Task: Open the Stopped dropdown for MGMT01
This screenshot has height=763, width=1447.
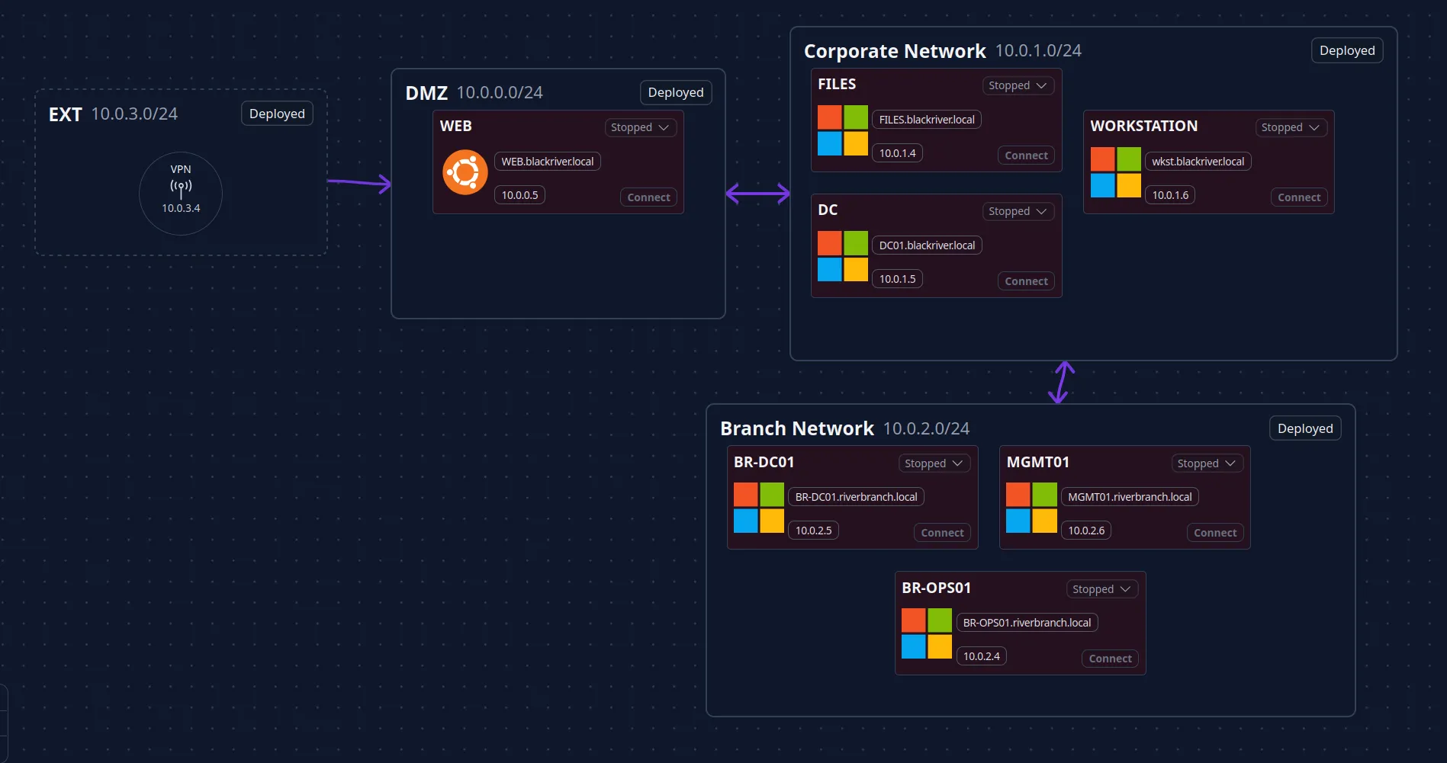Action: [x=1207, y=463]
